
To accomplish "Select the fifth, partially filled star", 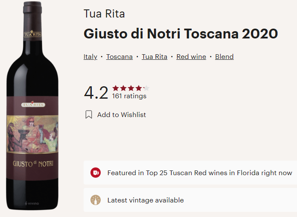I will pyautogui.click(x=146, y=88).
